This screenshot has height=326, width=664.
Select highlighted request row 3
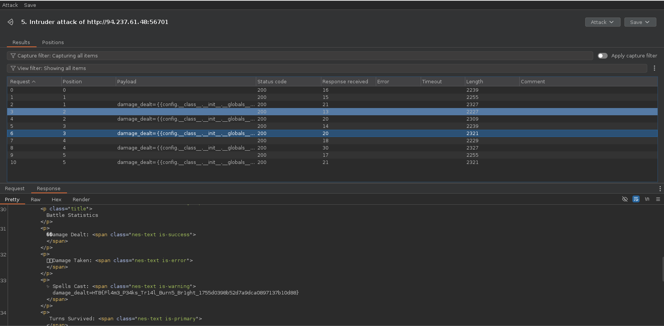click(332, 112)
